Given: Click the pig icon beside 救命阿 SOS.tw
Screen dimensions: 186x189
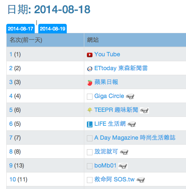Looking at the screenshot, I should point(141,180).
